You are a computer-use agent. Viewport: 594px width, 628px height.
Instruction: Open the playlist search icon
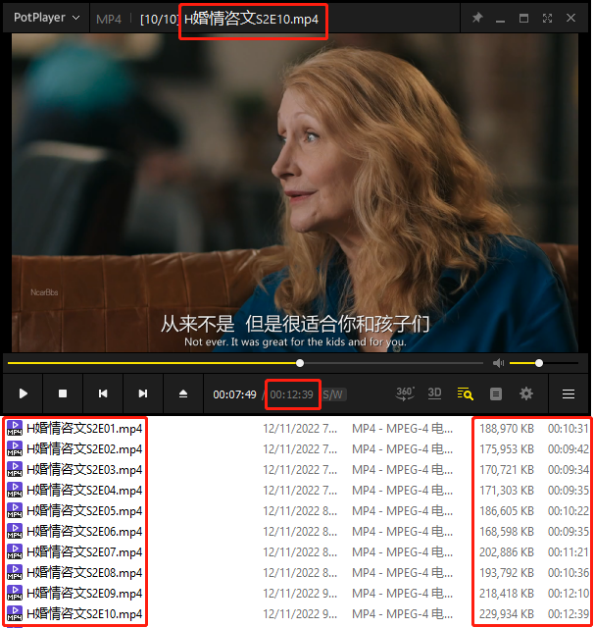(x=466, y=393)
